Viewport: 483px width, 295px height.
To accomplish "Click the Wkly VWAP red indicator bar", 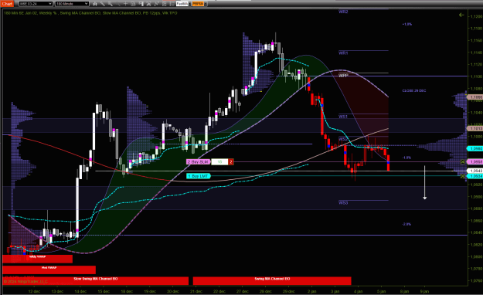I will 37,259.
